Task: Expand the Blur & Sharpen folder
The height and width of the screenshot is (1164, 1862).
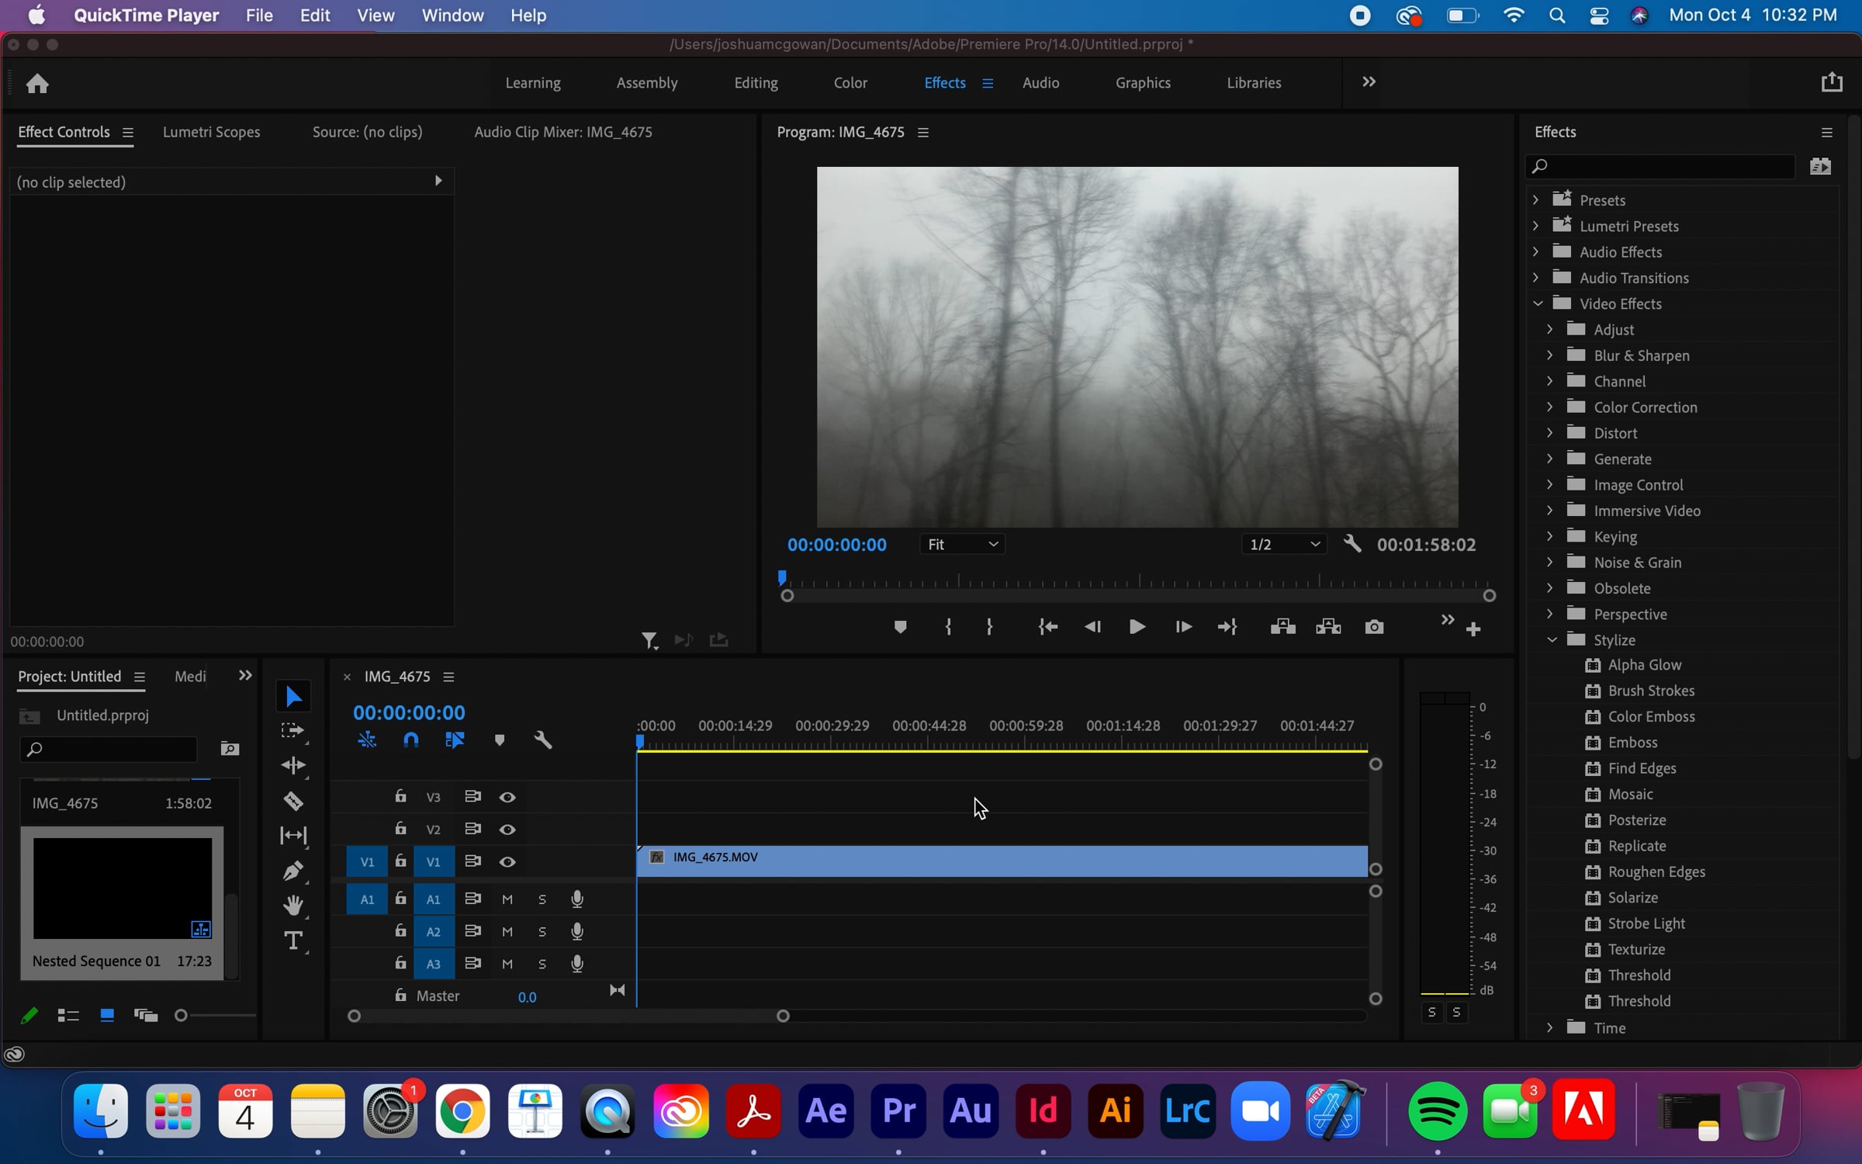Action: coord(1550,355)
